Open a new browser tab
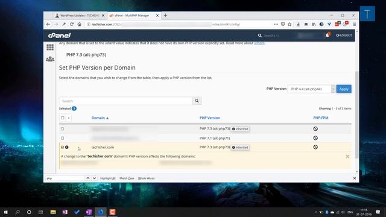 (x=165, y=16)
